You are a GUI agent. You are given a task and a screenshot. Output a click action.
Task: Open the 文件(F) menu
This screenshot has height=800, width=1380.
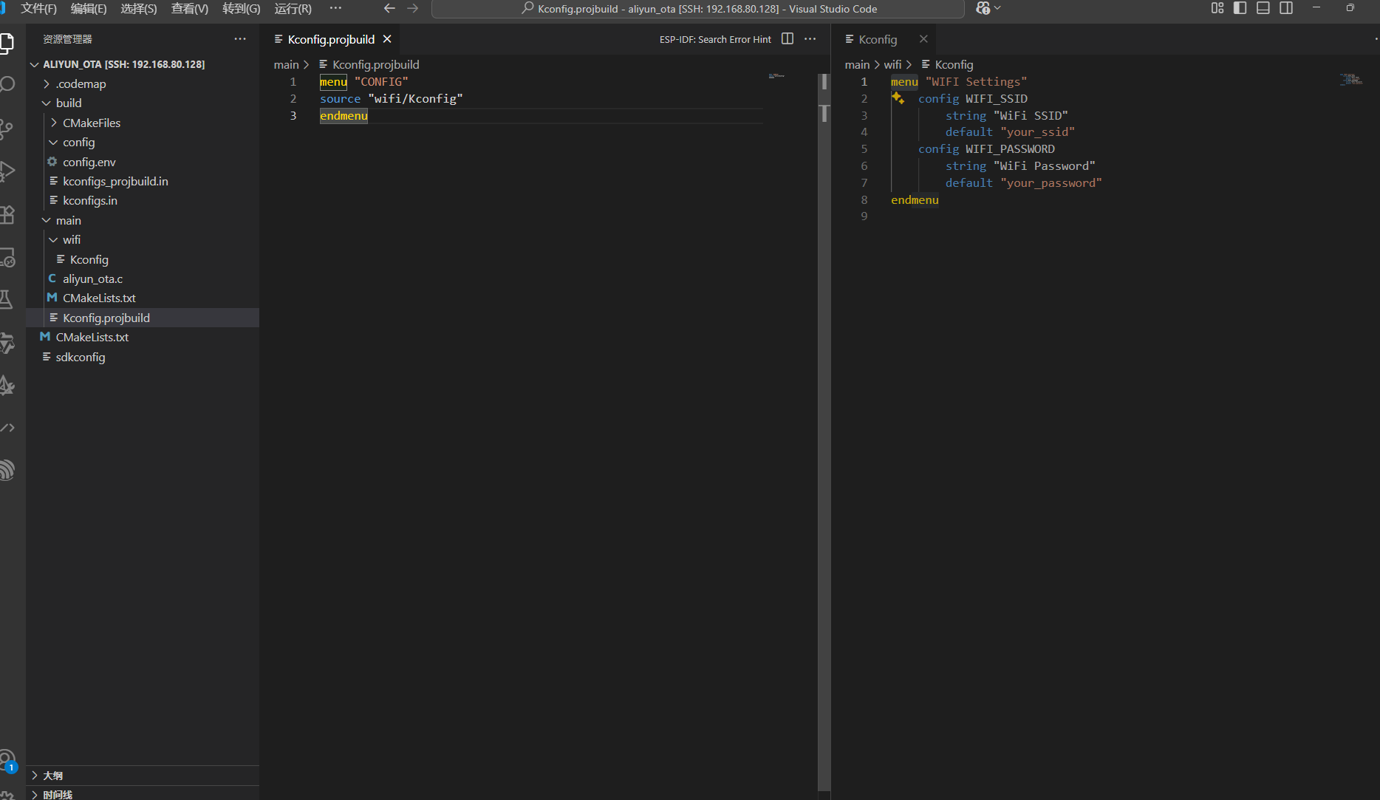pyautogui.click(x=38, y=9)
